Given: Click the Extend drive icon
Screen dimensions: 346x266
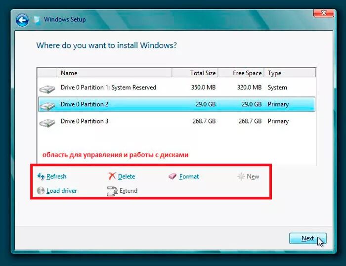Looking at the screenshot, I should [112, 191].
